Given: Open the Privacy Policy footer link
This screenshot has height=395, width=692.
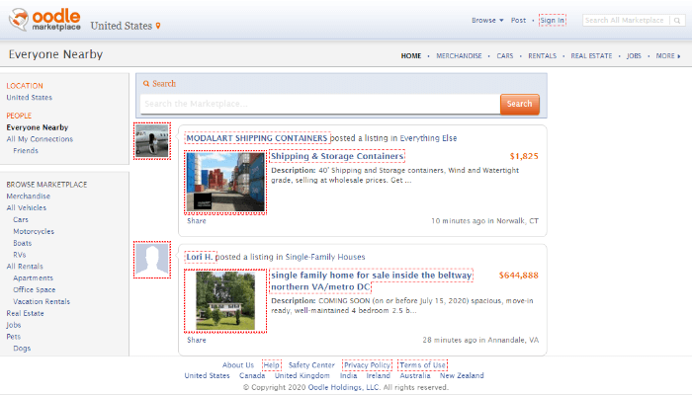Looking at the screenshot, I should [366, 365].
